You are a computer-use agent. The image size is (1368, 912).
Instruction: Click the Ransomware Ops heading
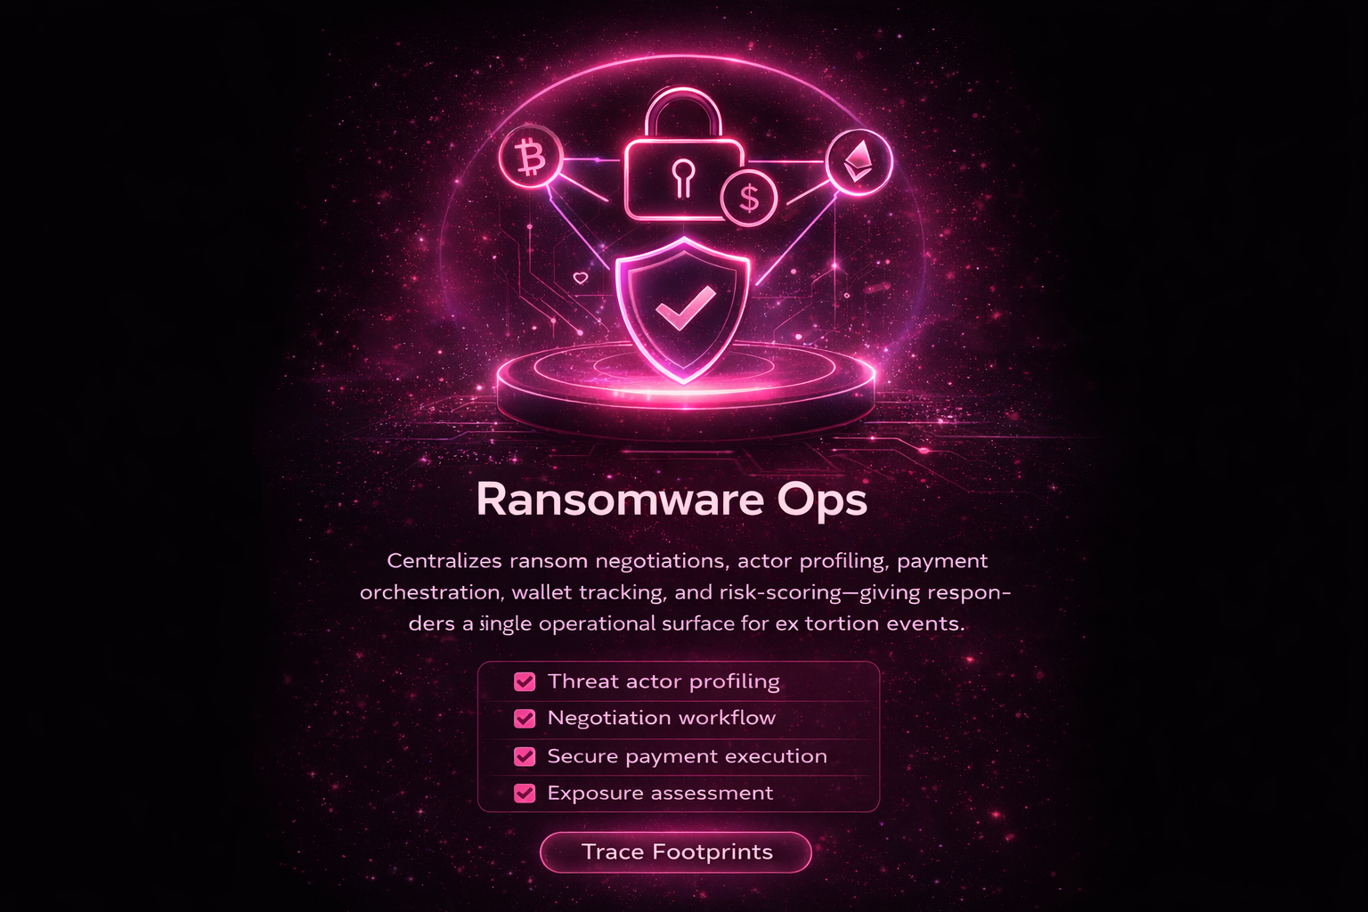(x=672, y=500)
